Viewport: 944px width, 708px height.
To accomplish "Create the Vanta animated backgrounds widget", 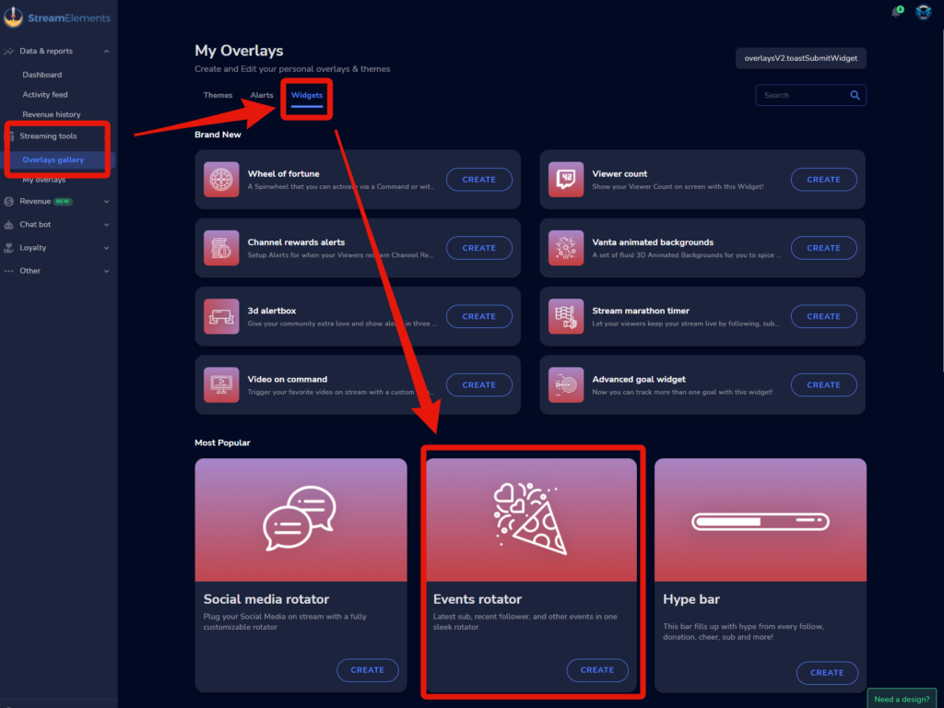I will point(823,248).
